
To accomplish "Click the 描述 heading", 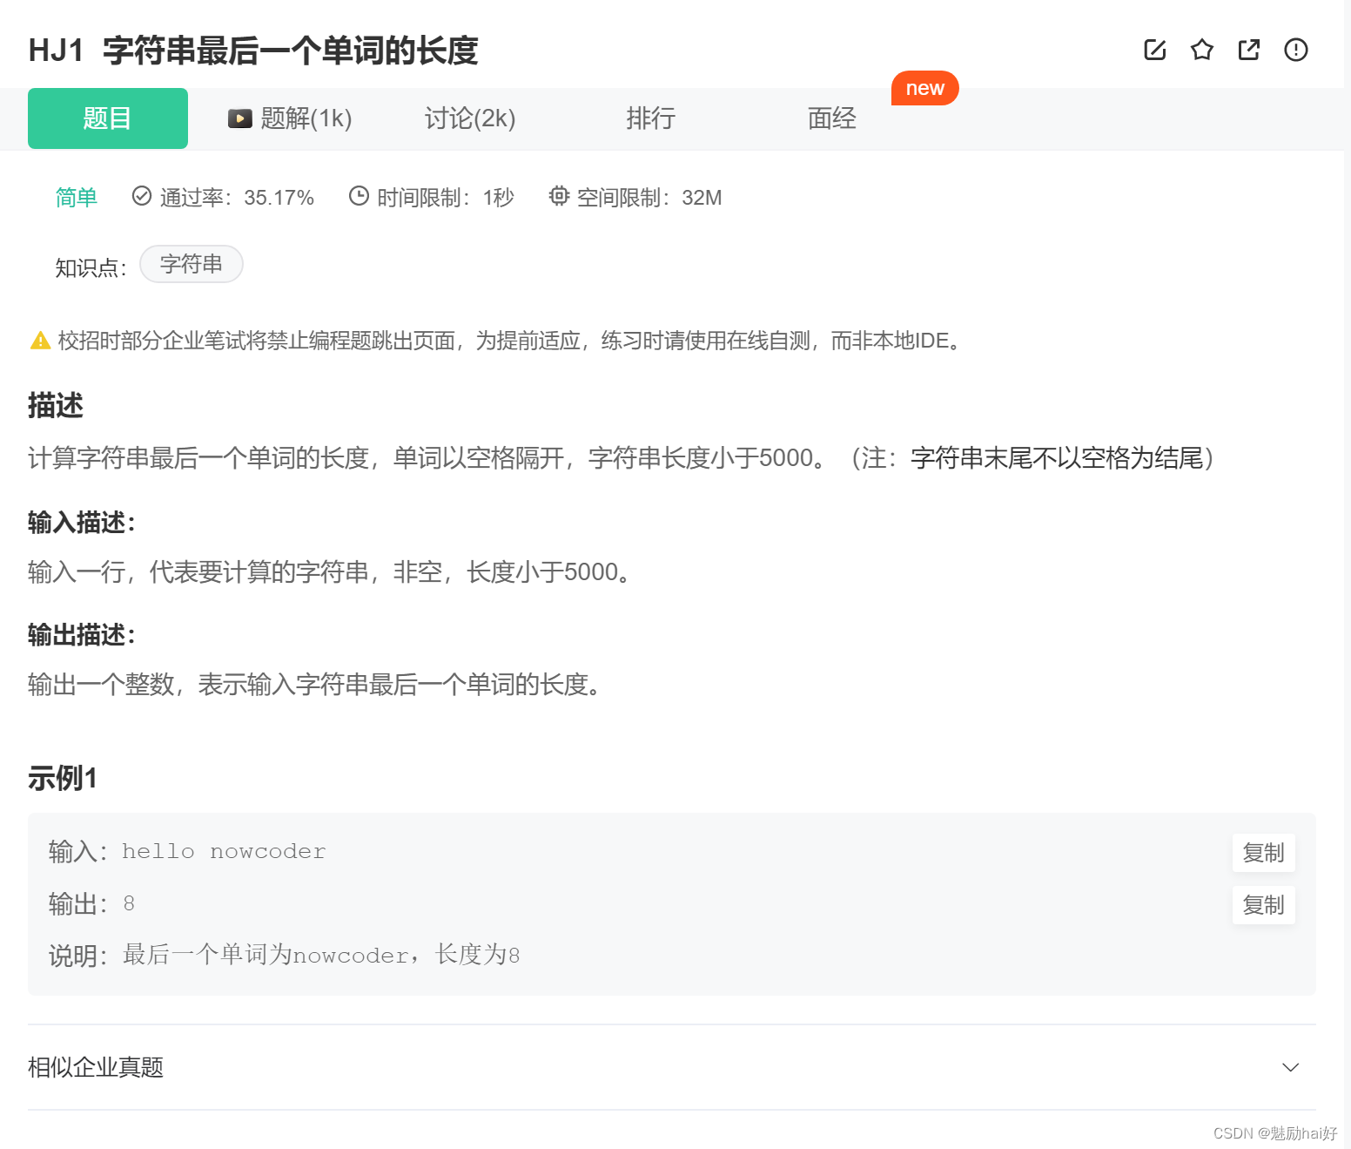I will pos(56,406).
